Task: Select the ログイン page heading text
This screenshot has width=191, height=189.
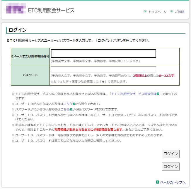Action: pyautogui.click(x=18, y=30)
